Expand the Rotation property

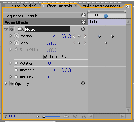click(x=11, y=63)
